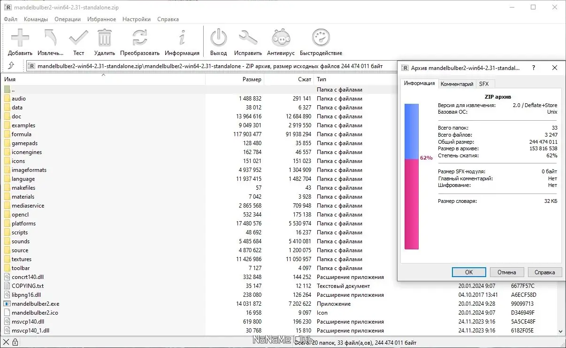Select the sounds folder row

click(x=199, y=241)
